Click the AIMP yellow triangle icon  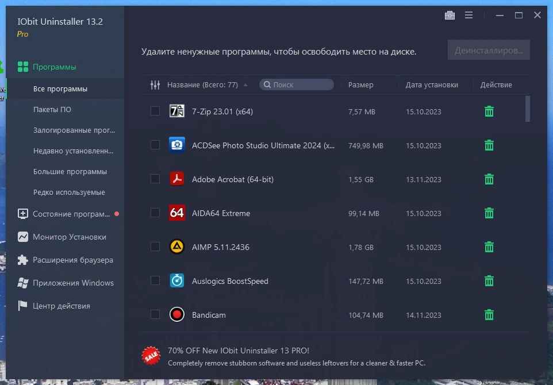[x=176, y=247]
